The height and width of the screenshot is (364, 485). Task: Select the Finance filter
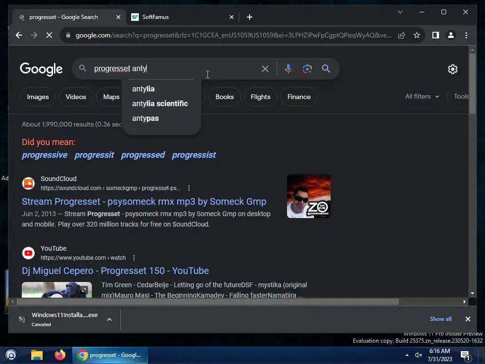[x=299, y=97]
